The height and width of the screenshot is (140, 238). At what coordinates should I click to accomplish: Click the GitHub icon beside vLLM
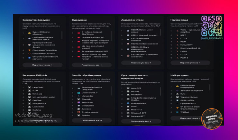pyautogui.click(x=30, y=91)
